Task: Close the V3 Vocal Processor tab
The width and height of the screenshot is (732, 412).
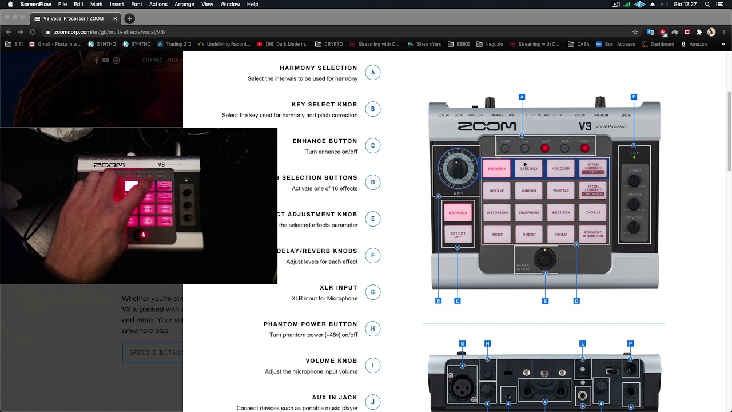Action: click(115, 18)
